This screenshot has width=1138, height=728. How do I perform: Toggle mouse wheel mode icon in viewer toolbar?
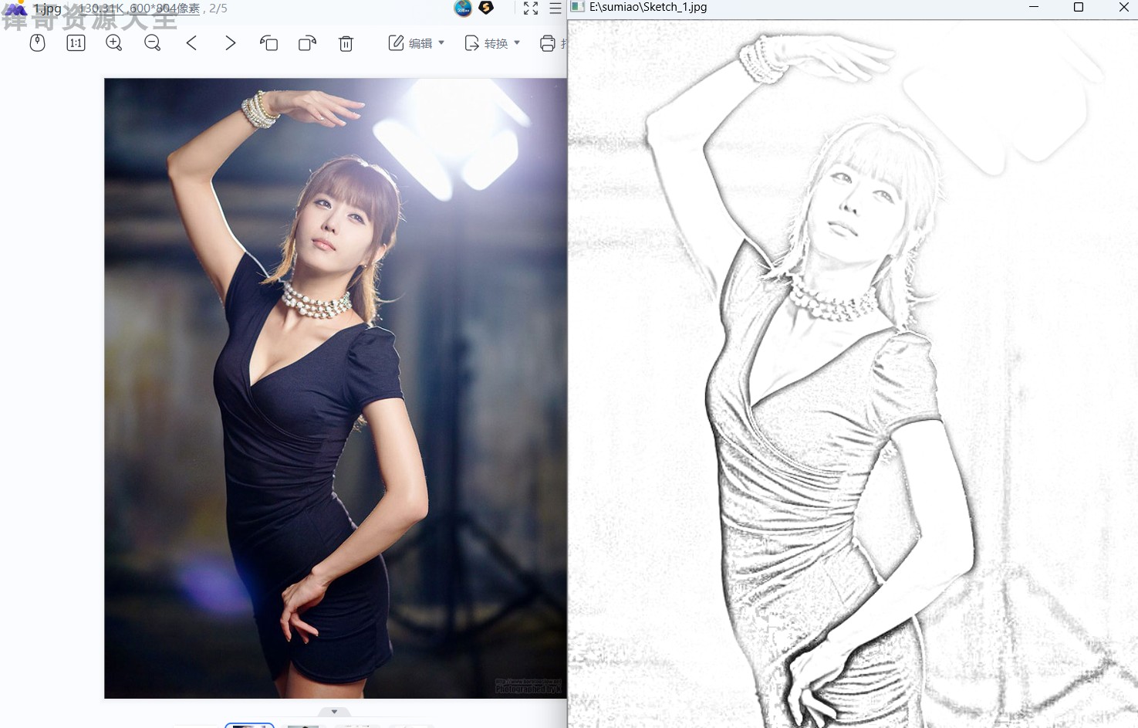(x=37, y=43)
